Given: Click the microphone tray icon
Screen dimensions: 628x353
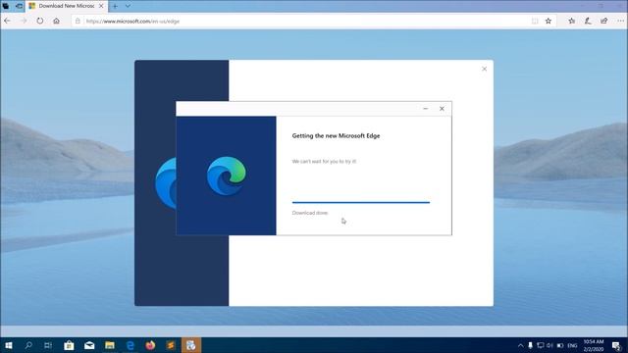Looking at the screenshot, I should (530, 345).
